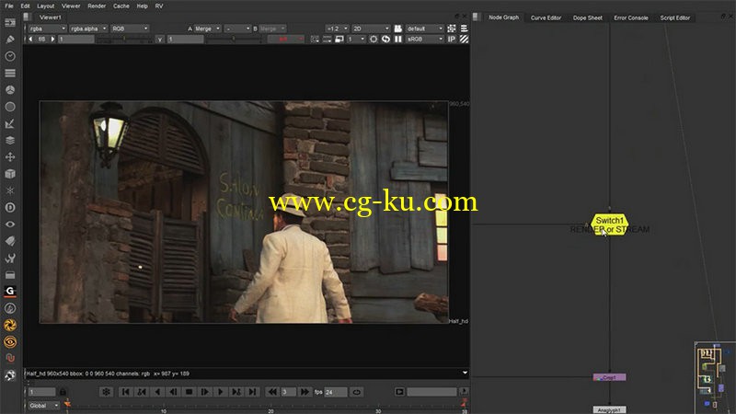Open the Gizmos G icon menu
Screen dimensions: 736x414
[x=10, y=291]
